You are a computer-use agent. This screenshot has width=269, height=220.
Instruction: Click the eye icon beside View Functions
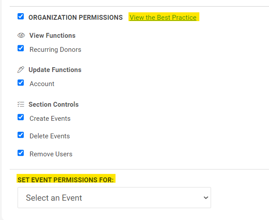click(x=21, y=35)
